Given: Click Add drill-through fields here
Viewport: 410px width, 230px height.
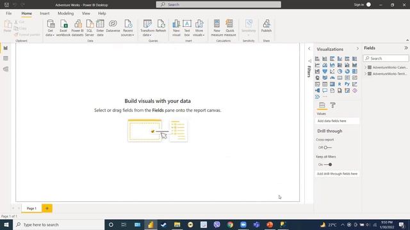Looking at the screenshot, I should click(x=337, y=174).
